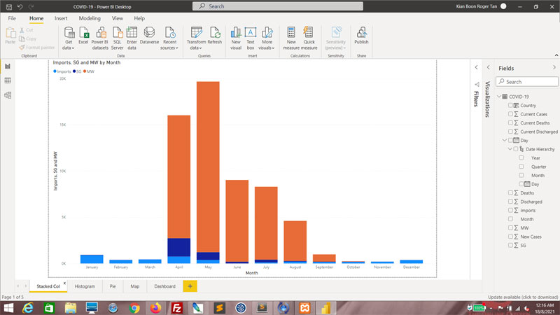
Task: Open Windows Start menu
Action: pyautogui.click(x=8, y=308)
